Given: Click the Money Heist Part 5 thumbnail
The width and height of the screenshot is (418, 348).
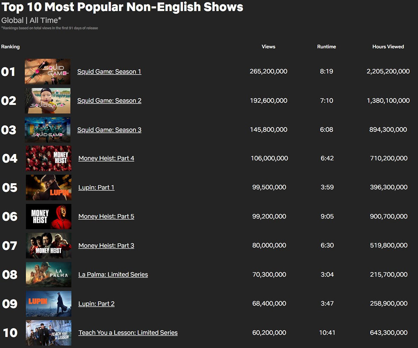Looking at the screenshot, I should 49,216.
